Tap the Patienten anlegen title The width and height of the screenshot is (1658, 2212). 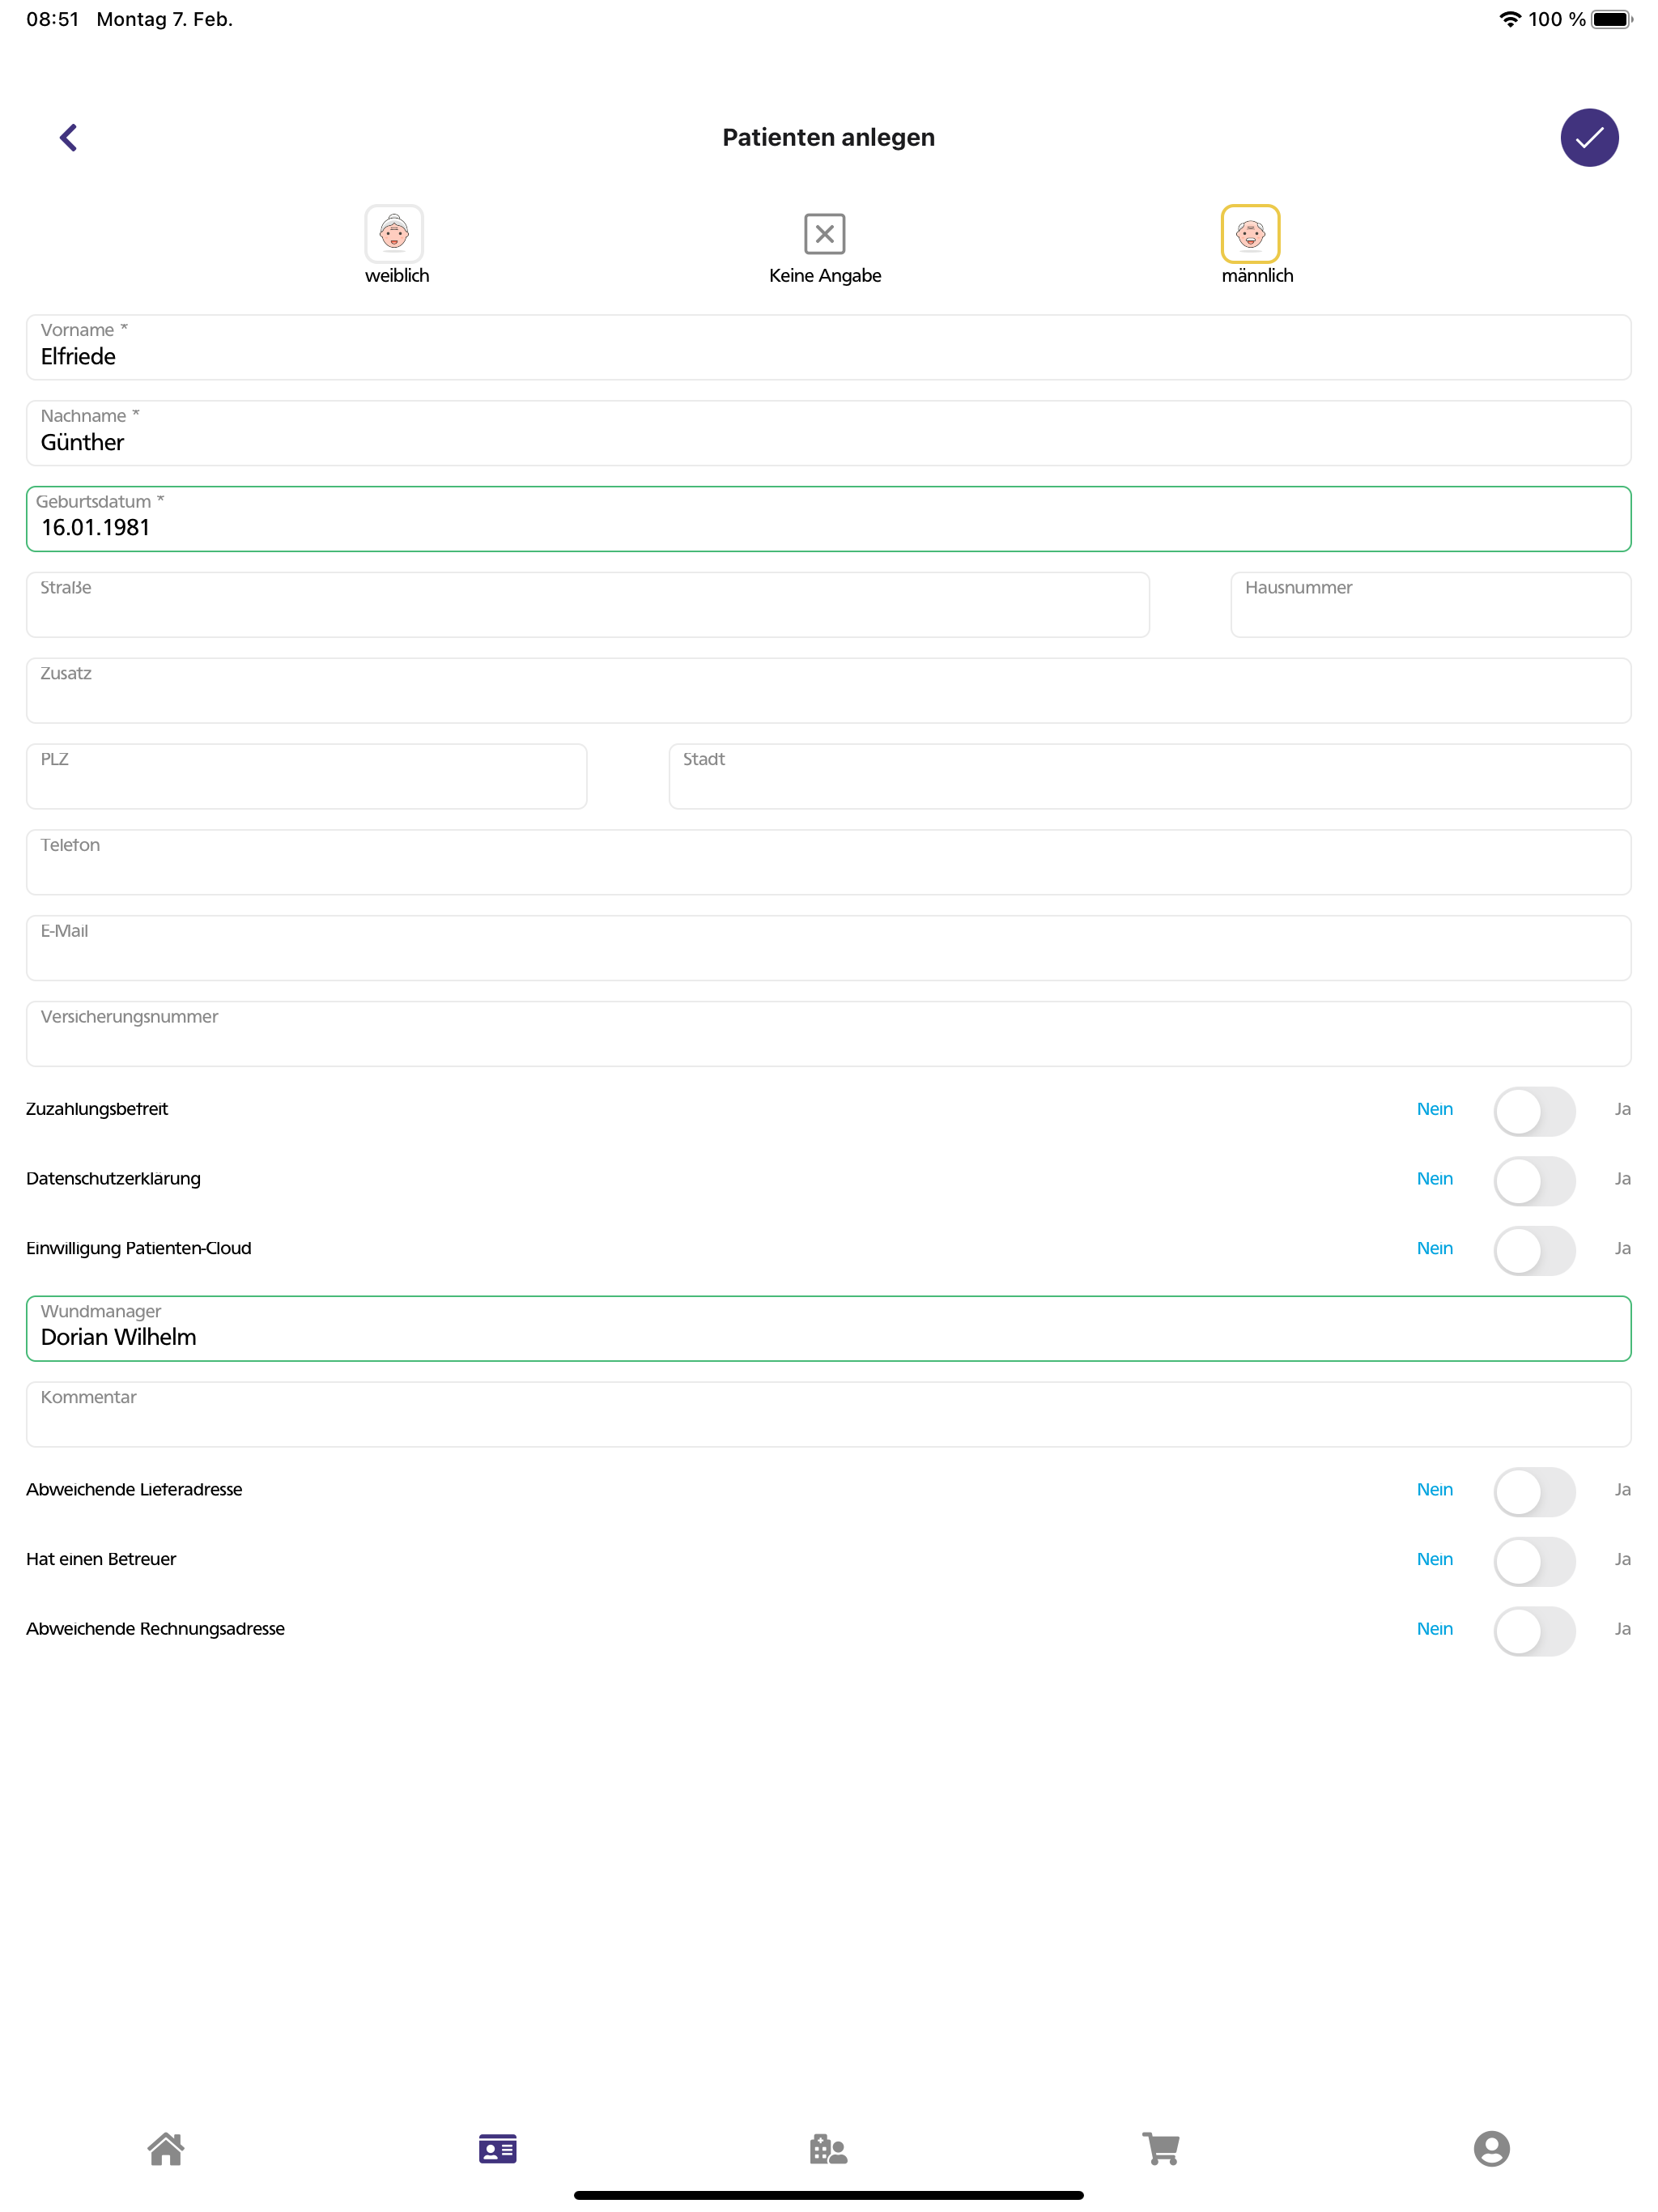point(828,137)
